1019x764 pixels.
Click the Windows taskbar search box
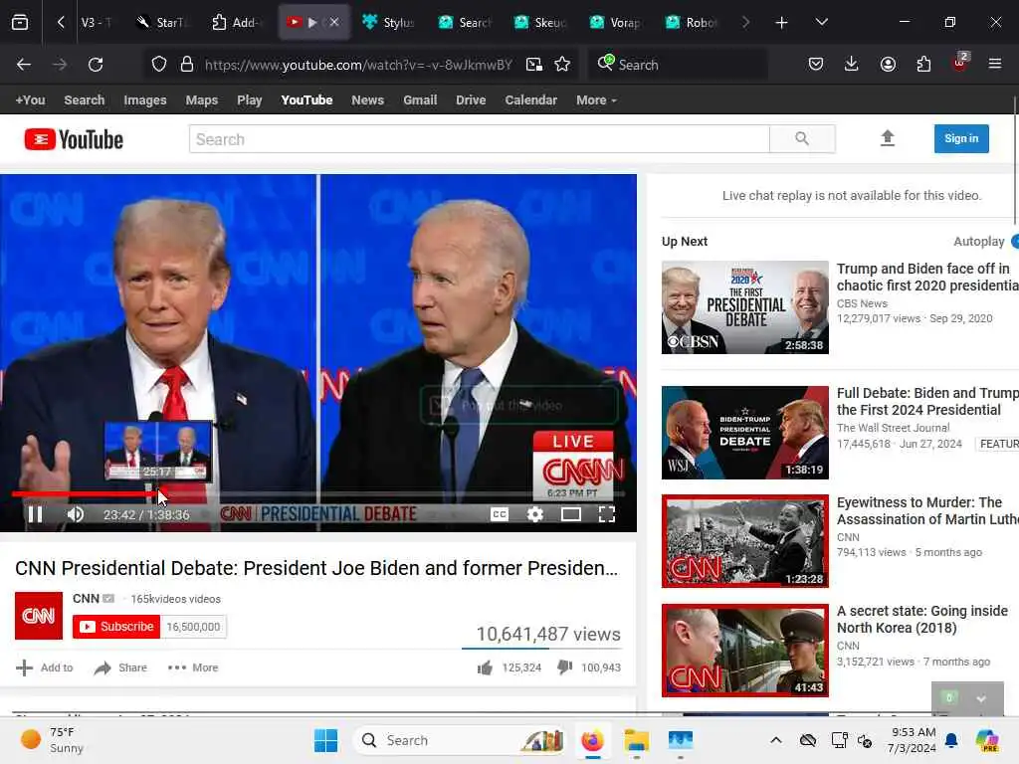tap(458, 740)
